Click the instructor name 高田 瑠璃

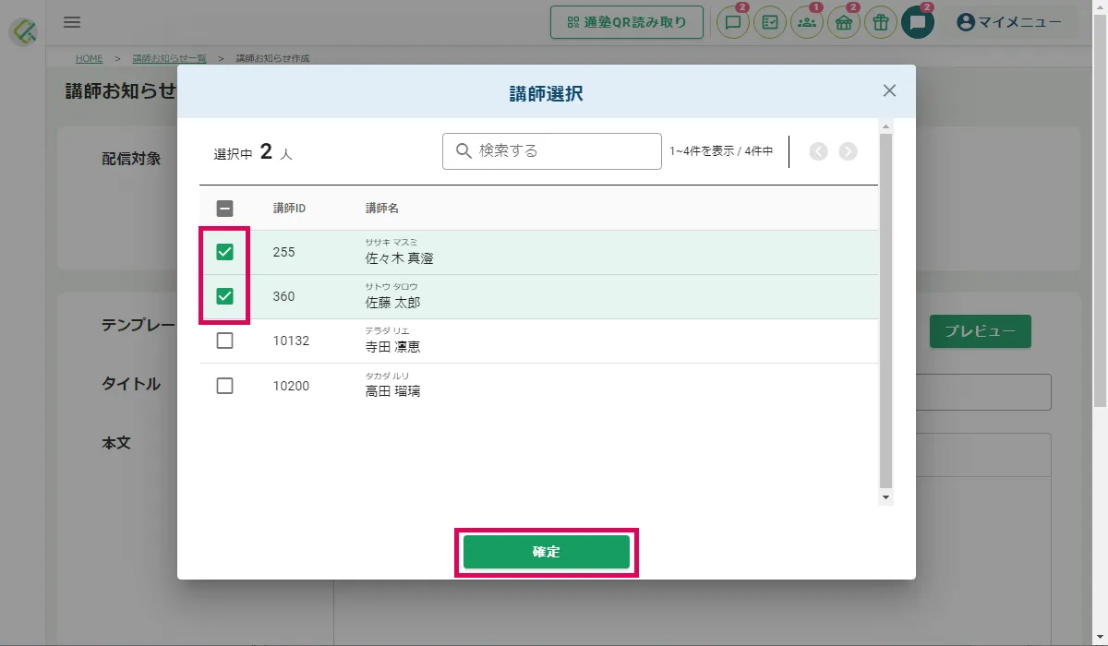click(393, 391)
